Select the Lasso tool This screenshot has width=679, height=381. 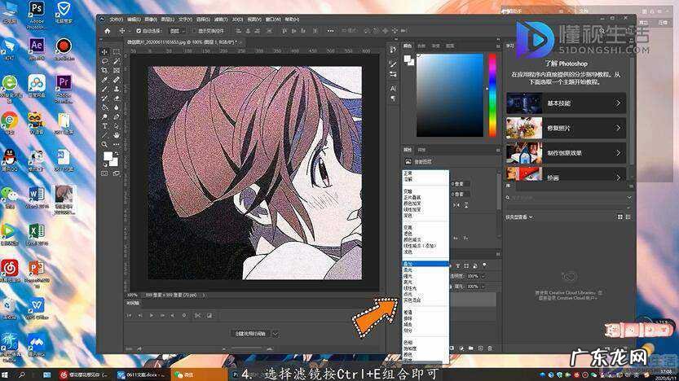pos(104,61)
